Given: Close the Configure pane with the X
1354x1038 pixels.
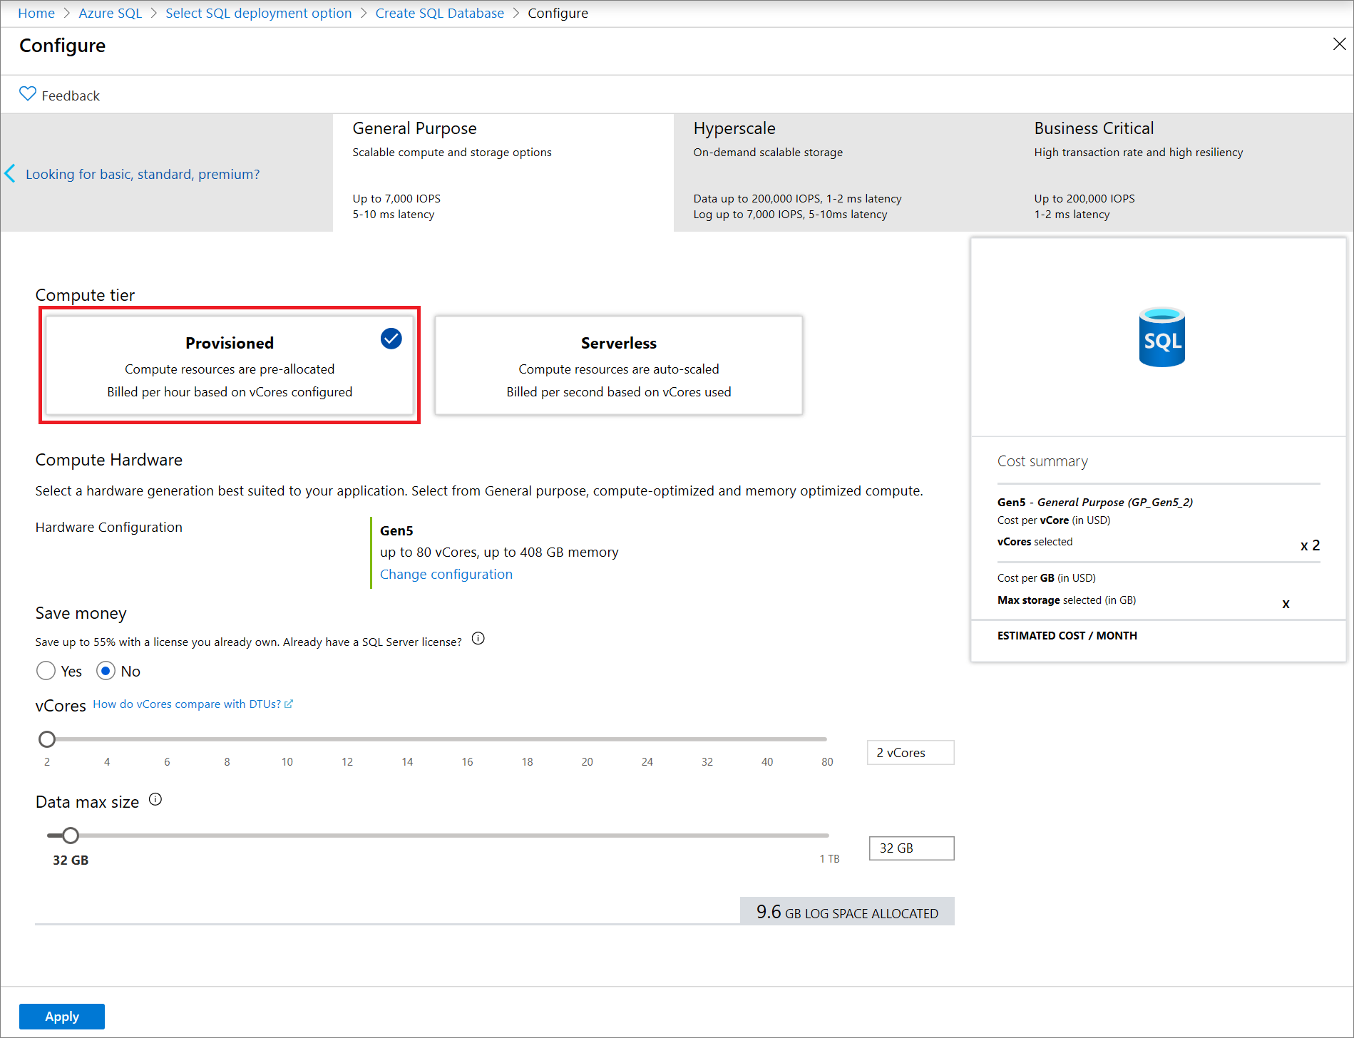Looking at the screenshot, I should click(1339, 44).
